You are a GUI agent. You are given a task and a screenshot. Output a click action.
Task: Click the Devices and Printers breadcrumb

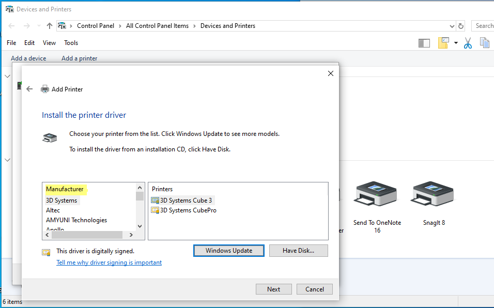point(228,26)
